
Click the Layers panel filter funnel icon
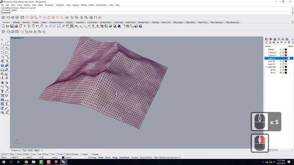click(x=289, y=43)
